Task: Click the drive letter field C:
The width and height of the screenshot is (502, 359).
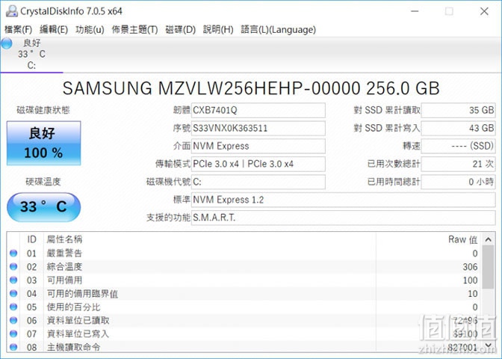Action: pyautogui.click(x=258, y=182)
